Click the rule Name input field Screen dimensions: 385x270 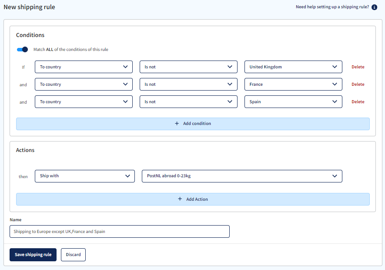coord(120,231)
